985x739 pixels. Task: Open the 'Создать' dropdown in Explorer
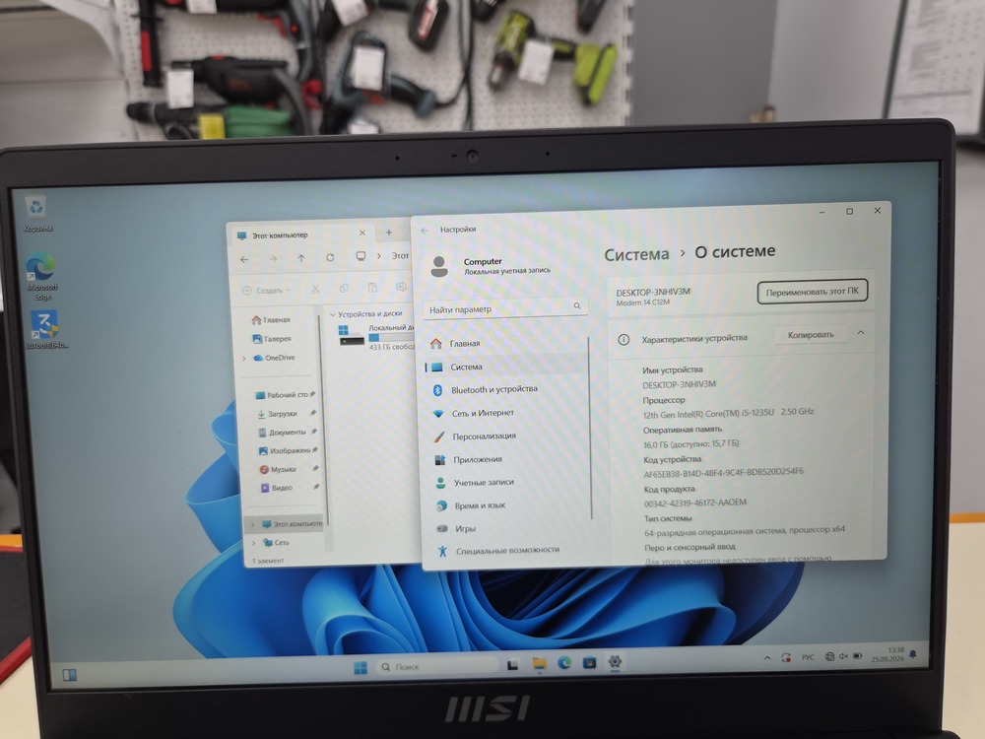coord(266,291)
